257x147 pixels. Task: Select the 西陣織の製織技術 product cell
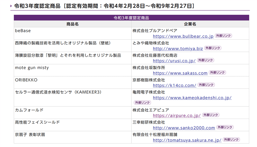(73, 46)
